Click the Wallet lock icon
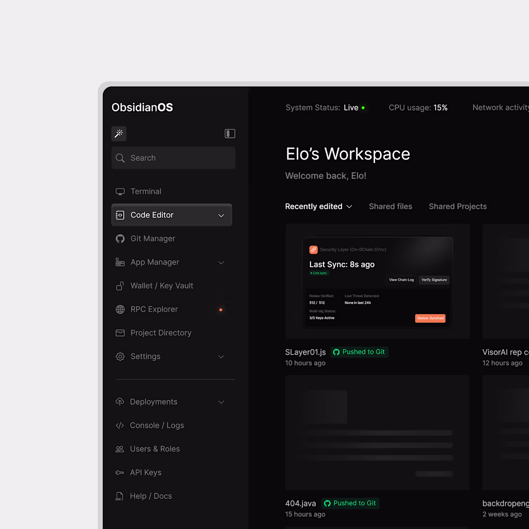529x529 pixels. pos(120,286)
